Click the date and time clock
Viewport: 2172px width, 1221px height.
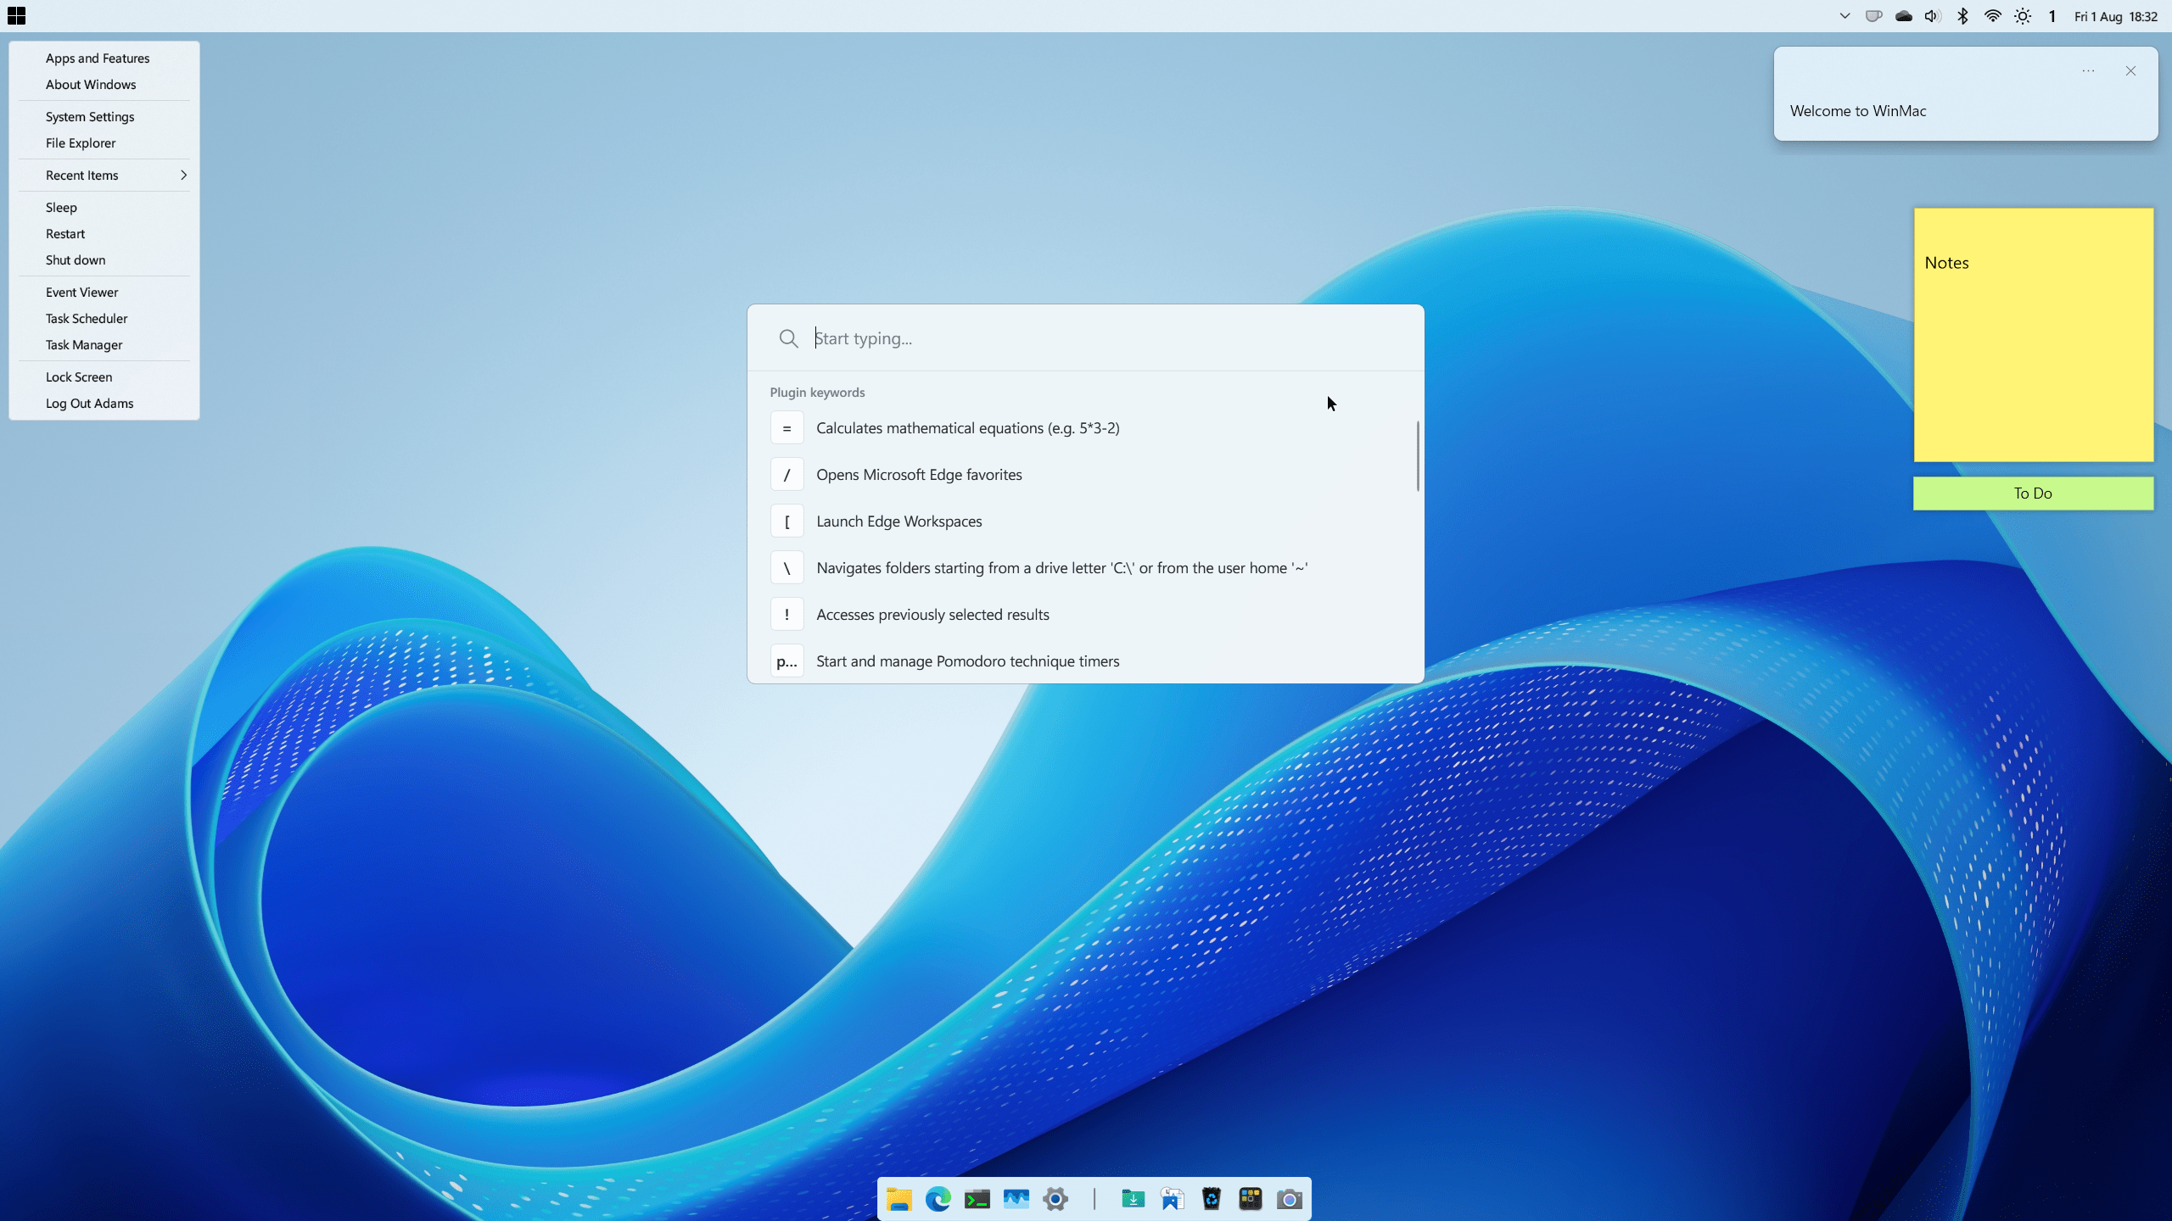[2115, 16]
